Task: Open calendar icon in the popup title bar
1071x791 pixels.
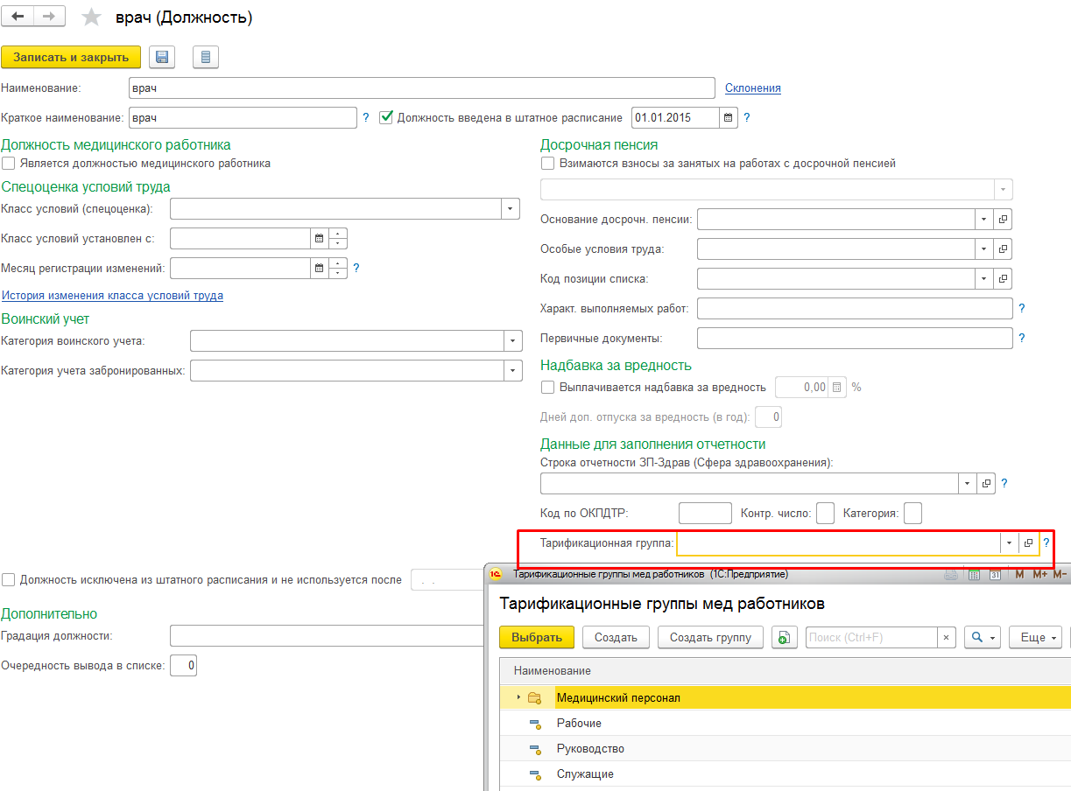Action: pyautogui.click(x=995, y=575)
